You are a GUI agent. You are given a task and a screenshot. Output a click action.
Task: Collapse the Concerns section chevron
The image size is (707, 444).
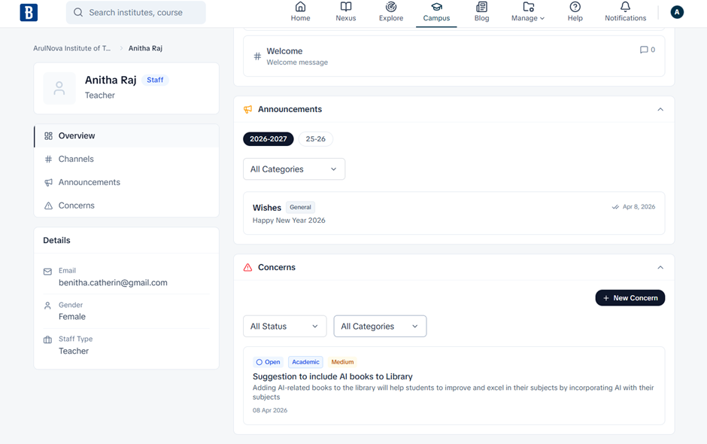(x=660, y=268)
